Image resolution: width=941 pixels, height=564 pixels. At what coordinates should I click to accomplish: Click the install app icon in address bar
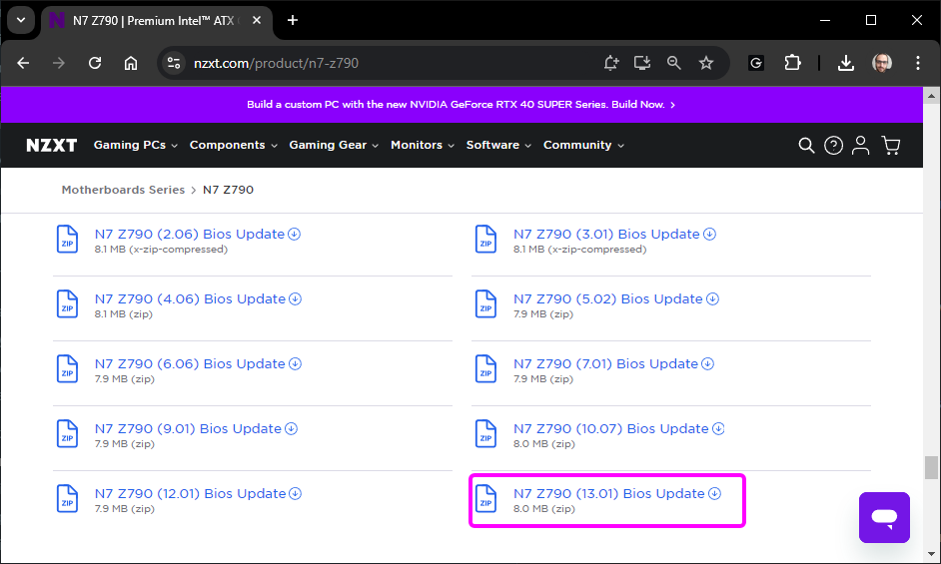tap(642, 63)
